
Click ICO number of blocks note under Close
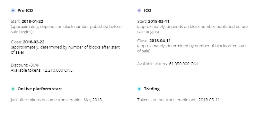[x=191, y=49]
